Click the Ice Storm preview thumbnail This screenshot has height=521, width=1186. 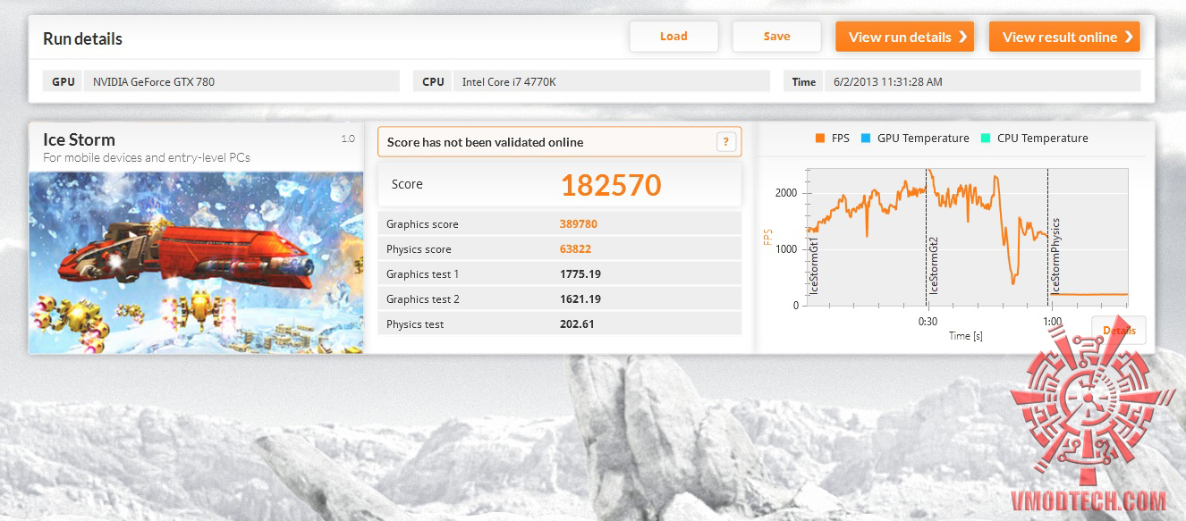[196, 262]
